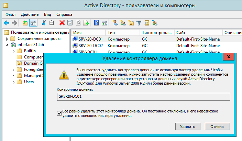Expand the Сохраненные запросы node
The width and height of the screenshot is (242, 141).
tap(7, 39)
